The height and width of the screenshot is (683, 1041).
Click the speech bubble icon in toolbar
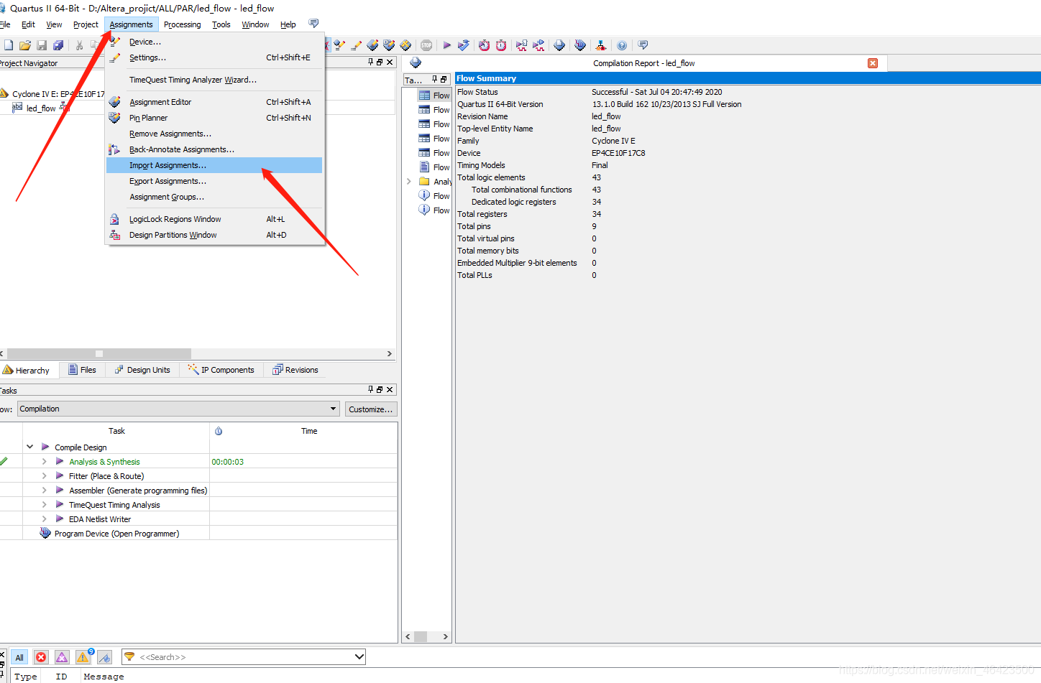coord(643,45)
